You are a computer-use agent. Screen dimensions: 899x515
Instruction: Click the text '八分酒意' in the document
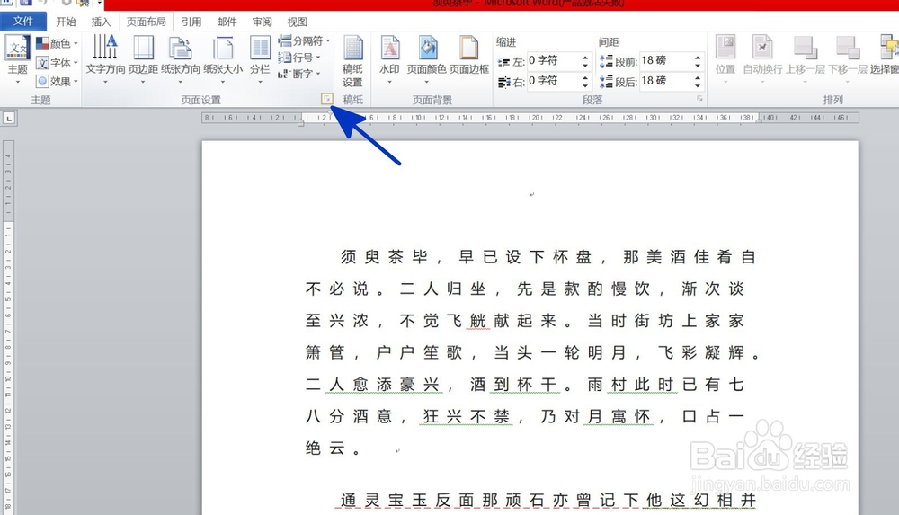349,416
